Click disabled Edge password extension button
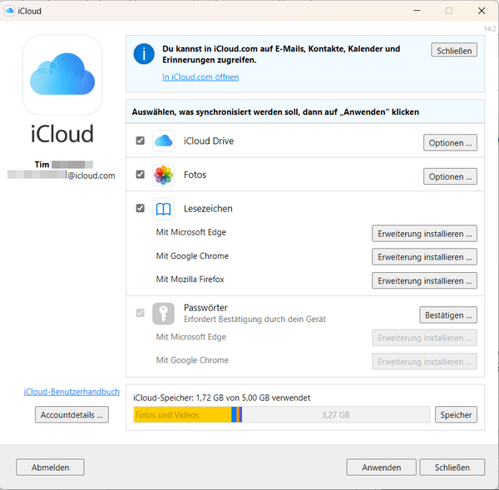The height and width of the screenshot is (490, 499). pos(424,338)
